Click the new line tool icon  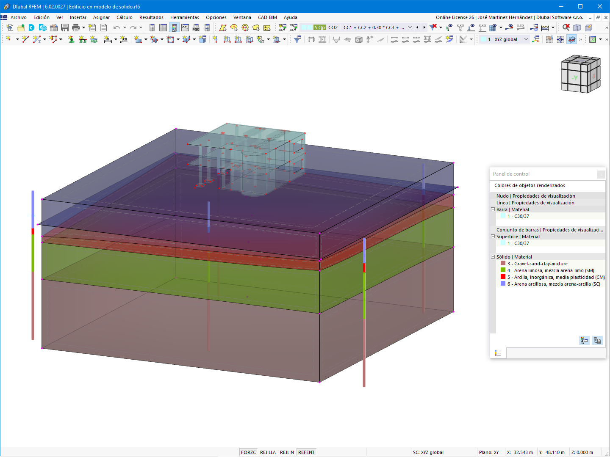[25, 39]
